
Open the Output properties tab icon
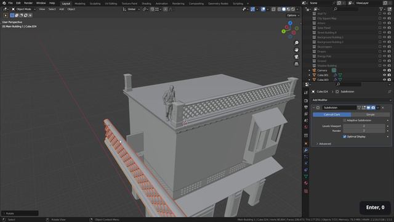point(306,107)
